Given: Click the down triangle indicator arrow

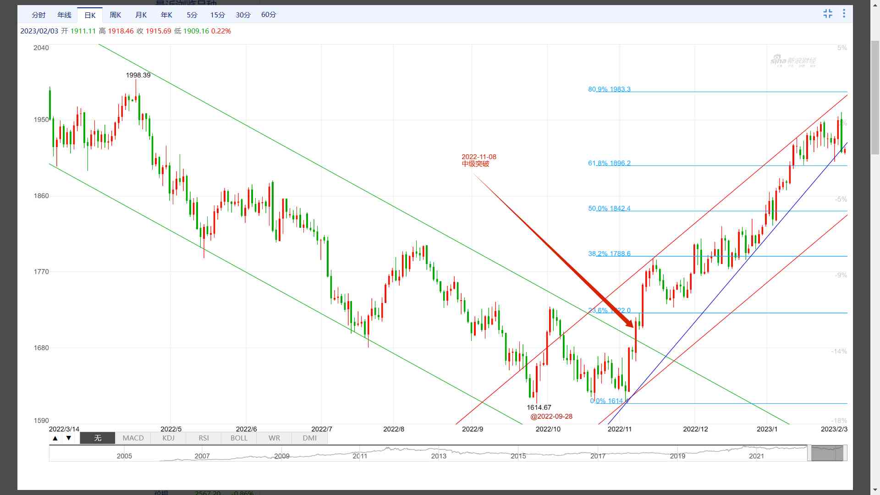Looking at the screenshot, I should pos(69,438).
